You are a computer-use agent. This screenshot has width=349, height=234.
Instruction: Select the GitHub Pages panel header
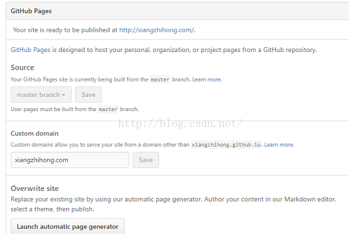[177, 11]
